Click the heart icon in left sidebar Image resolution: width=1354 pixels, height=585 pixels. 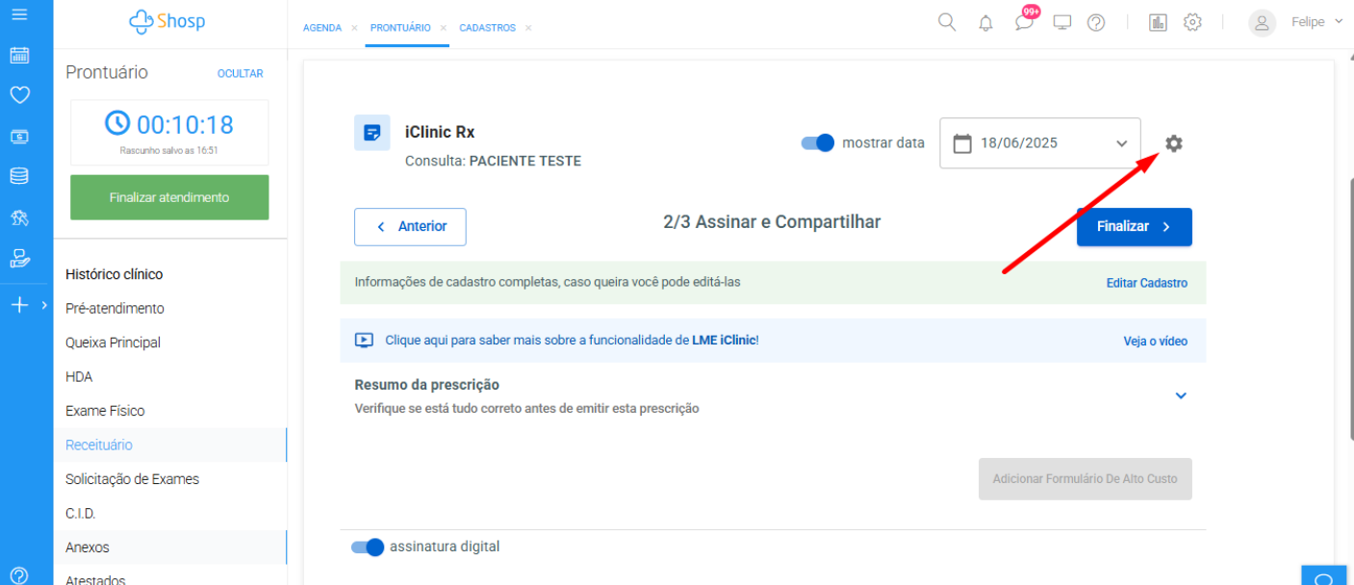point(19,94)
